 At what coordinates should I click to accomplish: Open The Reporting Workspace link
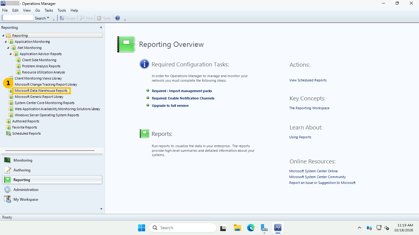pyautogui.click(x=309, y=108)
